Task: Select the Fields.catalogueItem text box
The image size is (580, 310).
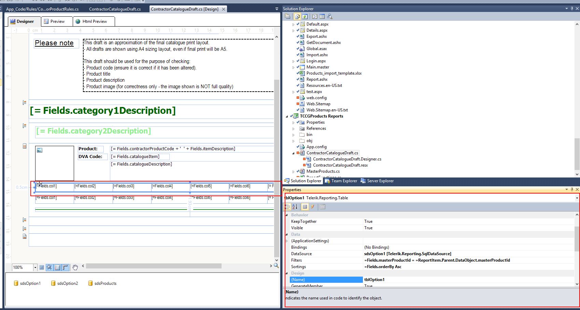Action: tap(140, 157)
